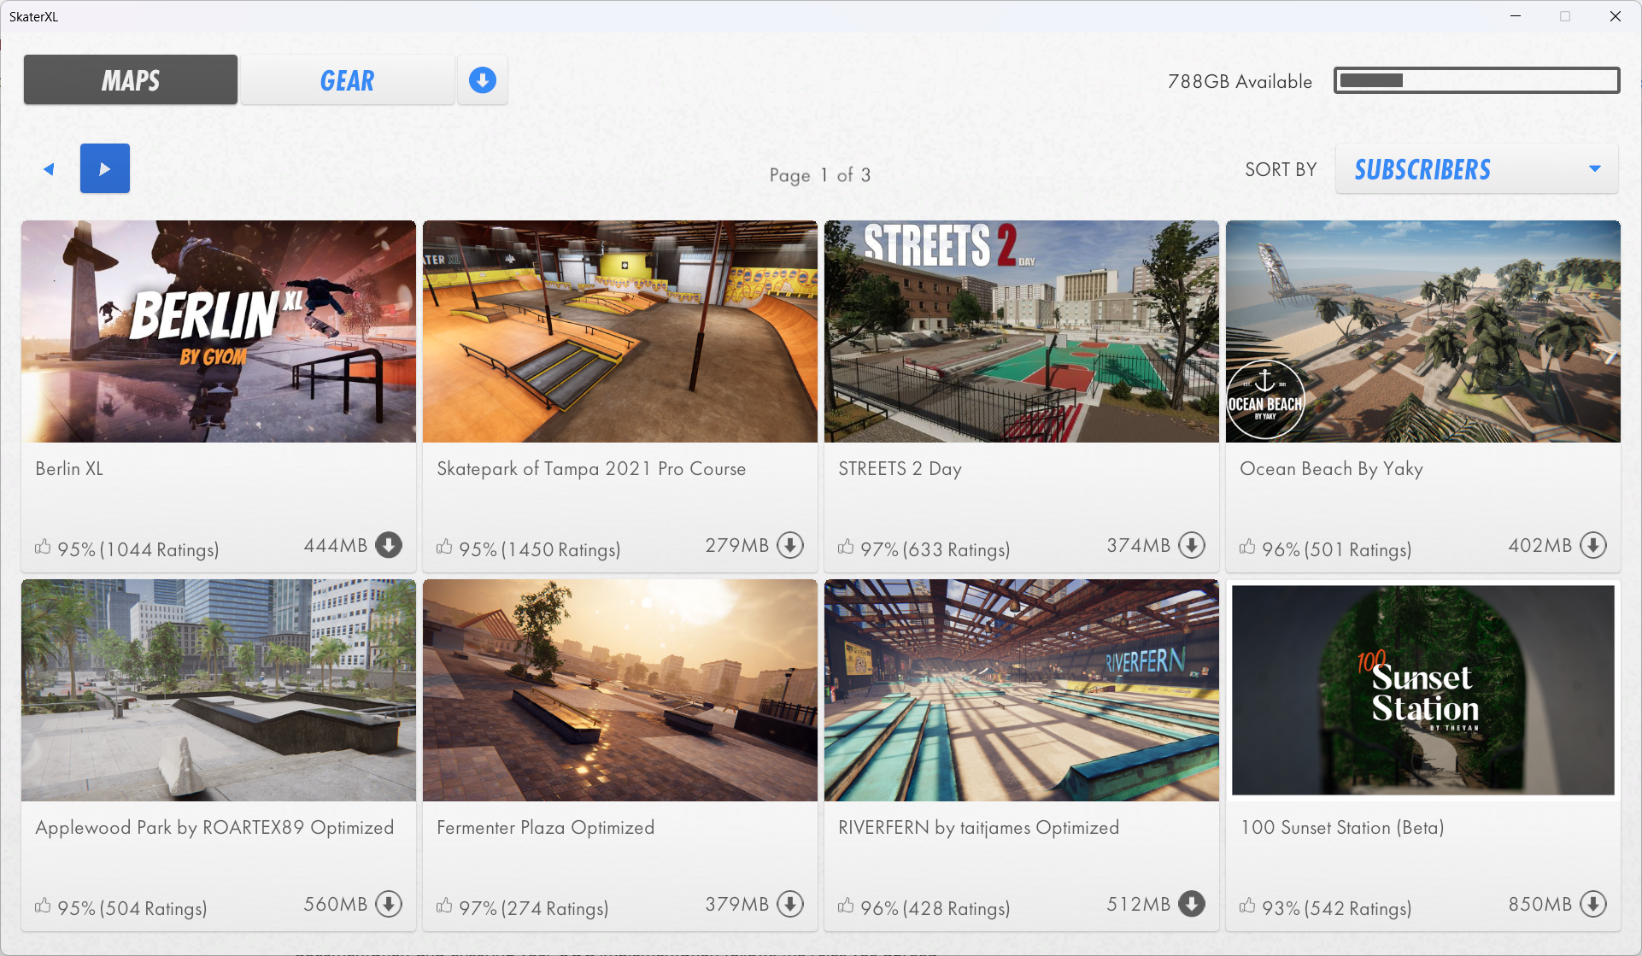This screenshot has width=1642, height=956.
Task: Download RIVERFERN by taitjames Optimized
Action: pyautogui.click(x=1192, y=904)
